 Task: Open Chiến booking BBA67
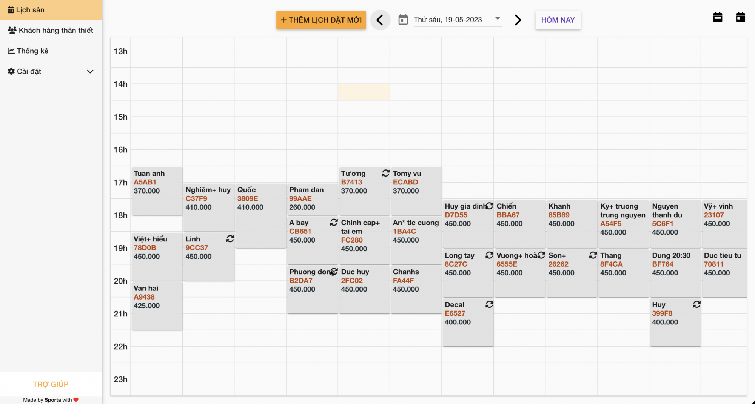tap(520, 224)
